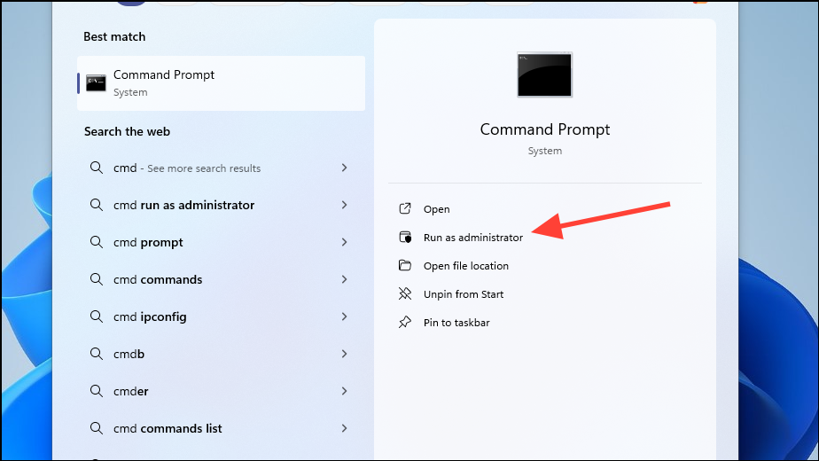
Task: Click the Unpin from Start icon
Action: pyautogui.click(x=405, y=293)
